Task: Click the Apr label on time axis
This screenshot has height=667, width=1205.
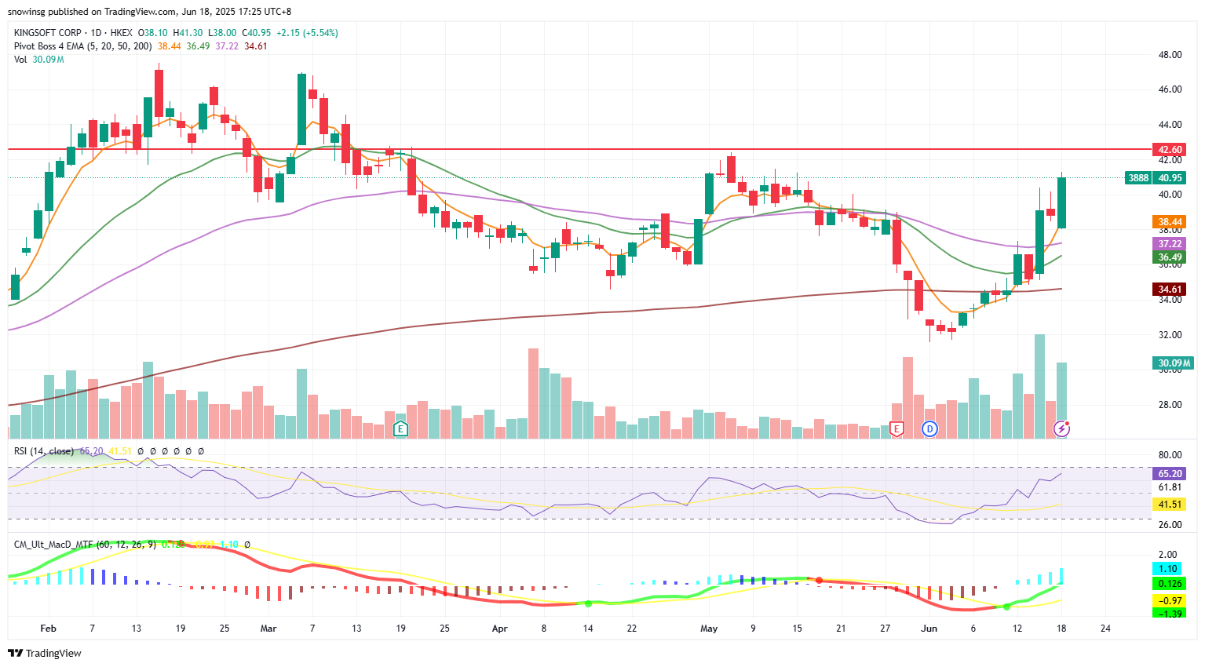Action: (x=499, y=629)
